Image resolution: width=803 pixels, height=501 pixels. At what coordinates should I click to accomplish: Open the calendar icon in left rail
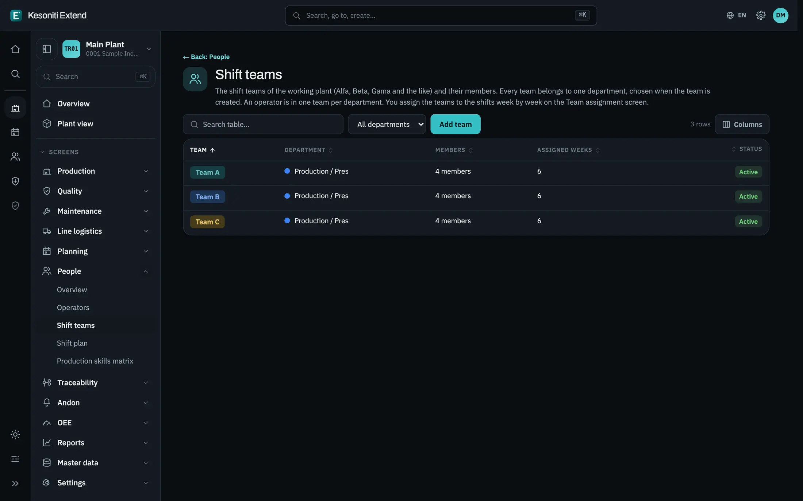click(x=15, y=132)
